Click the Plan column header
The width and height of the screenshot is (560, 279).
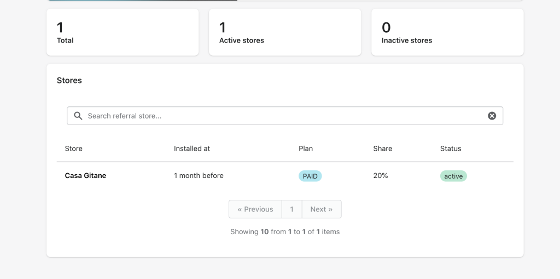306,149
